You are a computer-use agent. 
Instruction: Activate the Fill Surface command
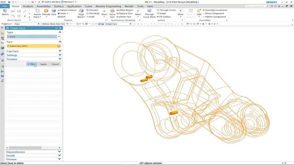164,16
